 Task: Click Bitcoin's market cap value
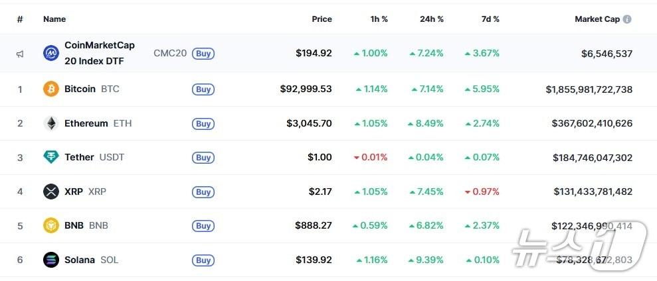(589, 89)
